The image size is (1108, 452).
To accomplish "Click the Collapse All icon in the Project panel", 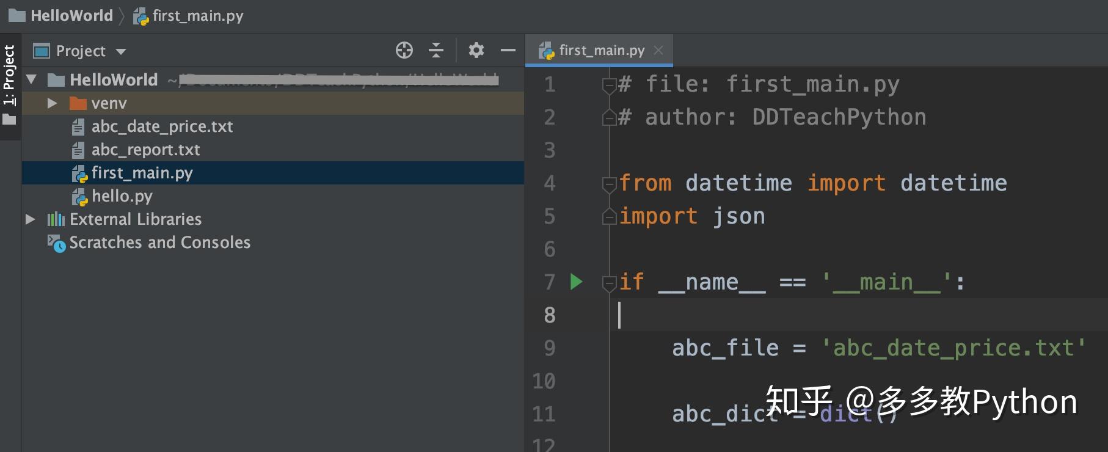I will click(436, 50).
